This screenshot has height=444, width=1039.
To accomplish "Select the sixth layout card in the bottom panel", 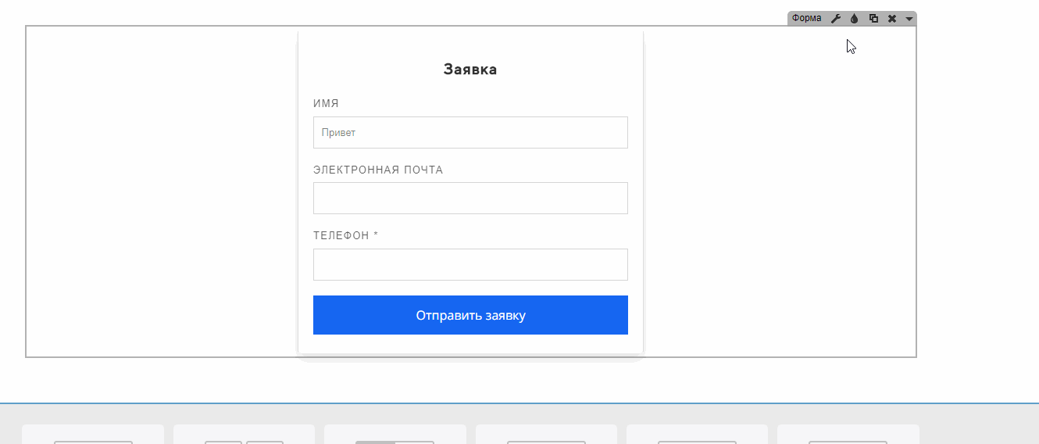I will tap(848, 435).
